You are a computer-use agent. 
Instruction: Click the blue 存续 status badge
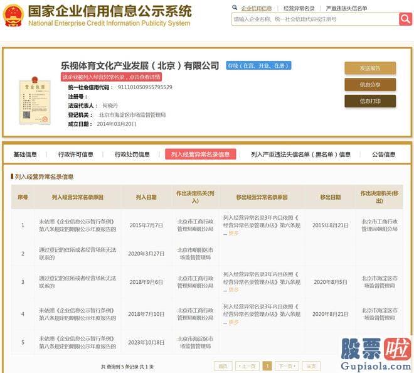click(258, 65)
